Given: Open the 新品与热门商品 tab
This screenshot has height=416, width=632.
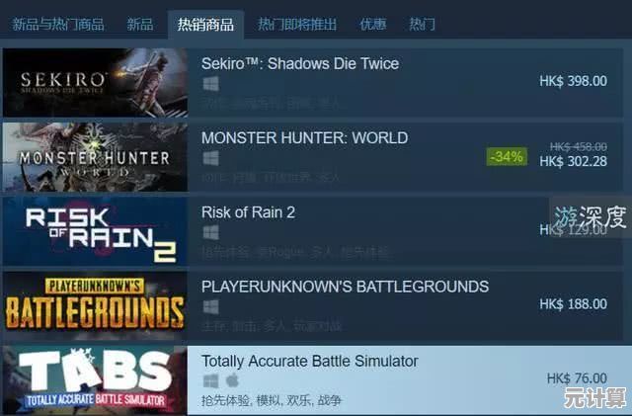Looking at the screenshot, I should coord(58,25).
